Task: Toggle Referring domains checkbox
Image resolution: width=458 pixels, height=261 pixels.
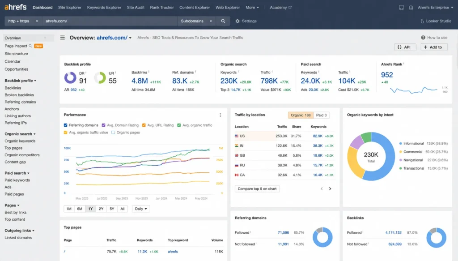Action: click(x=66, y=125)
